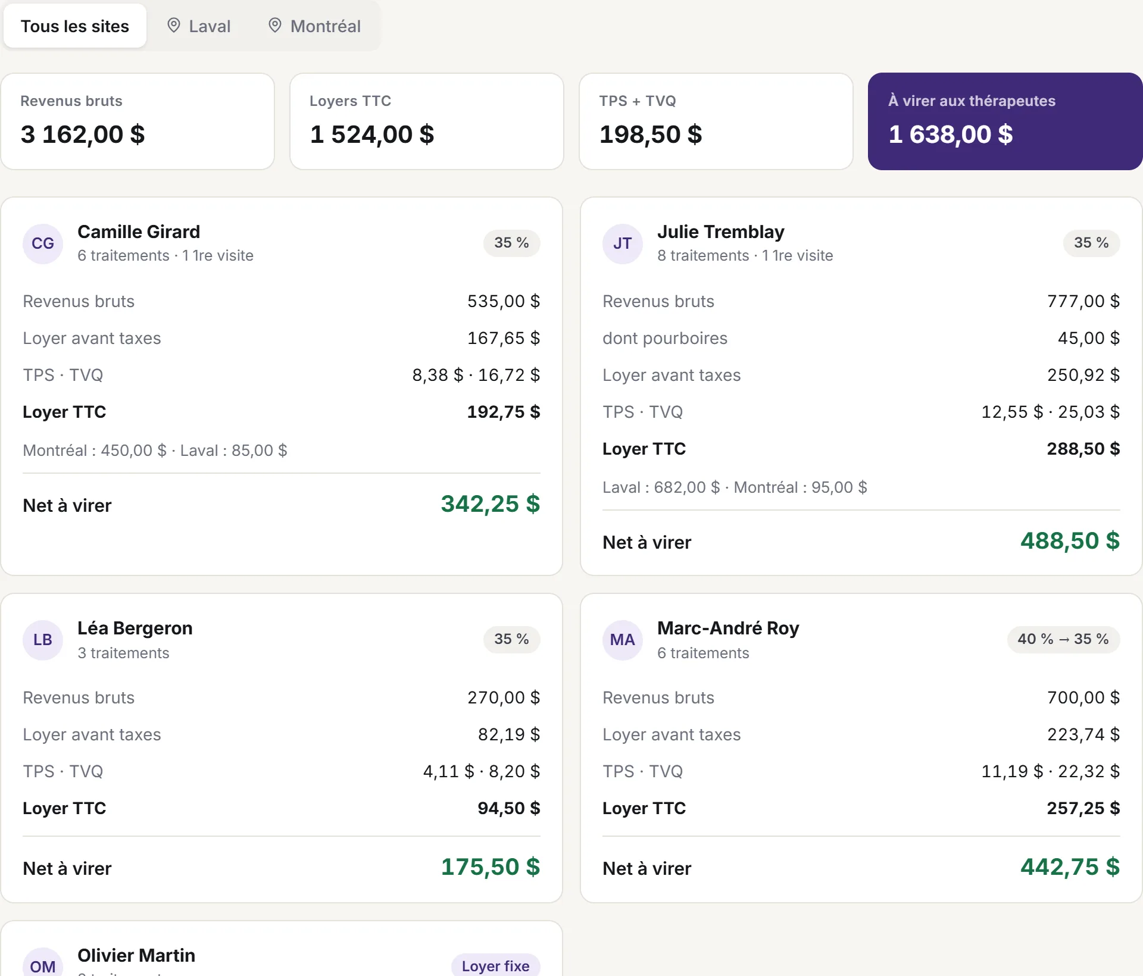Image resolution: width=1143 pixels, height=976 pixels.
Task: Click total rent value 1 524,00 $
Action: [372, 134]
